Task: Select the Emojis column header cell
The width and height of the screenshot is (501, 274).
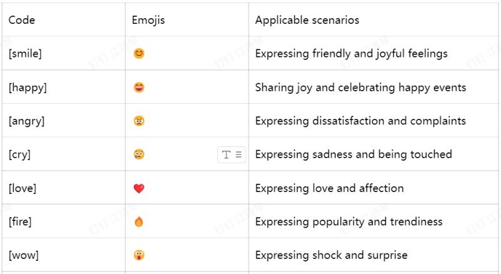Action: pos(187,20)
